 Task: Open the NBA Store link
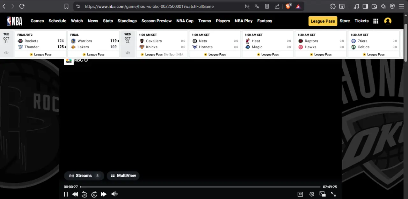click(345, 21)
